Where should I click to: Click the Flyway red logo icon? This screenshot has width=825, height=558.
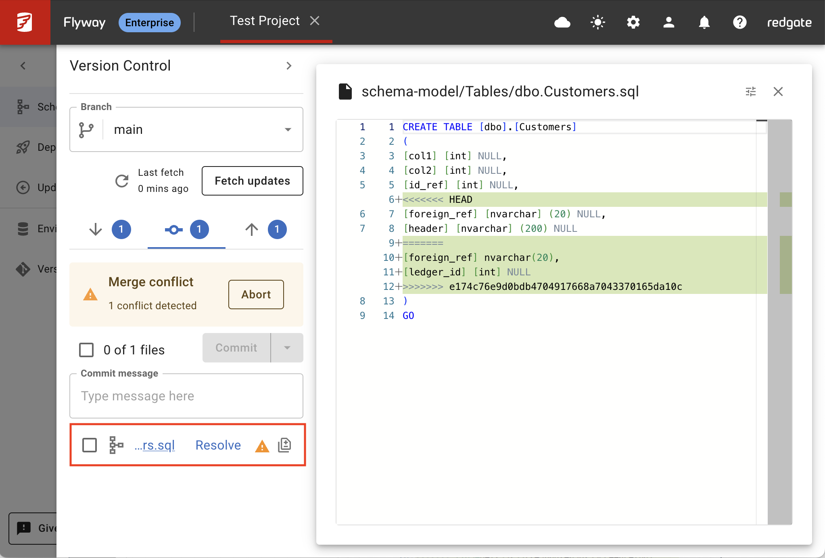25,22
